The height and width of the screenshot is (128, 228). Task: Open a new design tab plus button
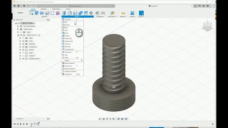click(x=195, y=6)
